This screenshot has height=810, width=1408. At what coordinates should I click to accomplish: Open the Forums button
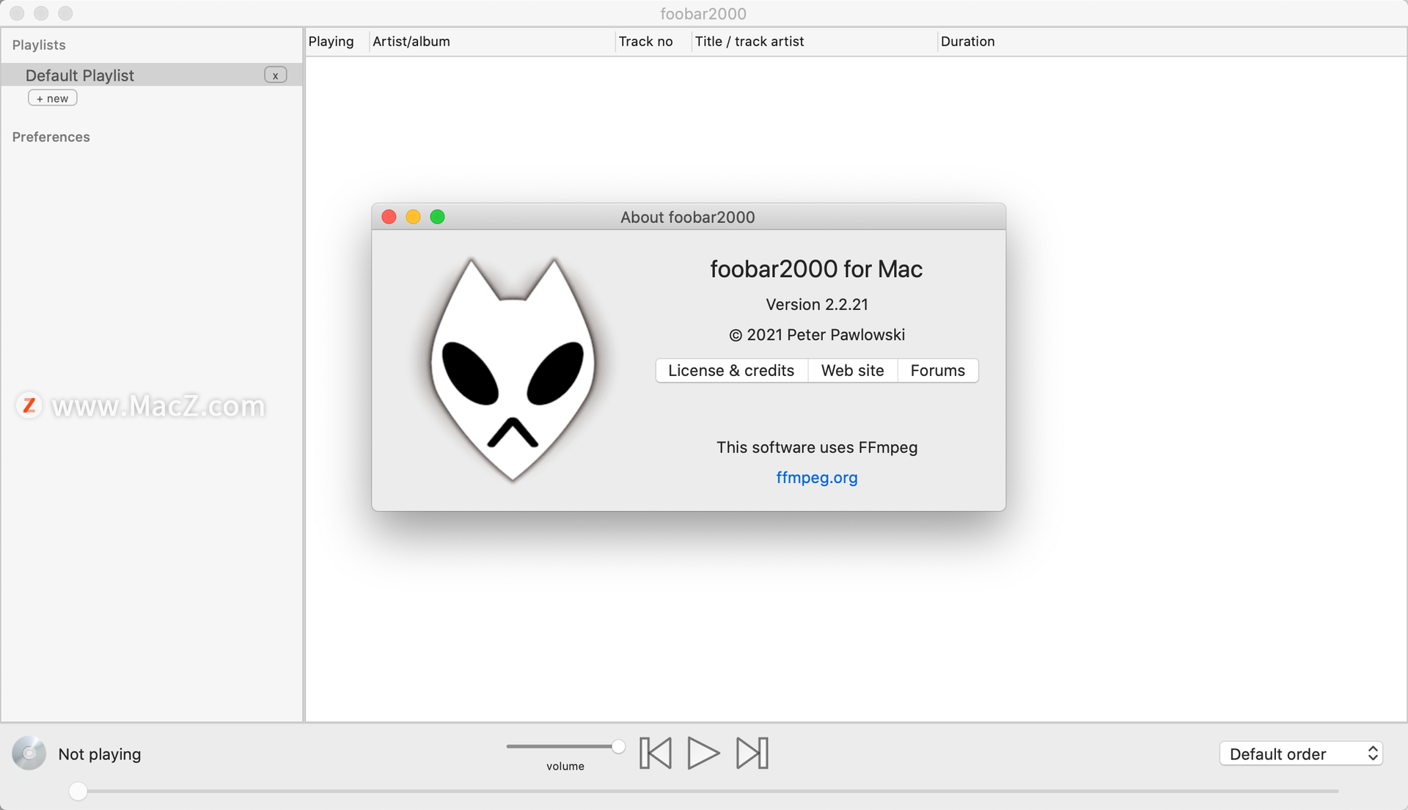click(938, 370)
